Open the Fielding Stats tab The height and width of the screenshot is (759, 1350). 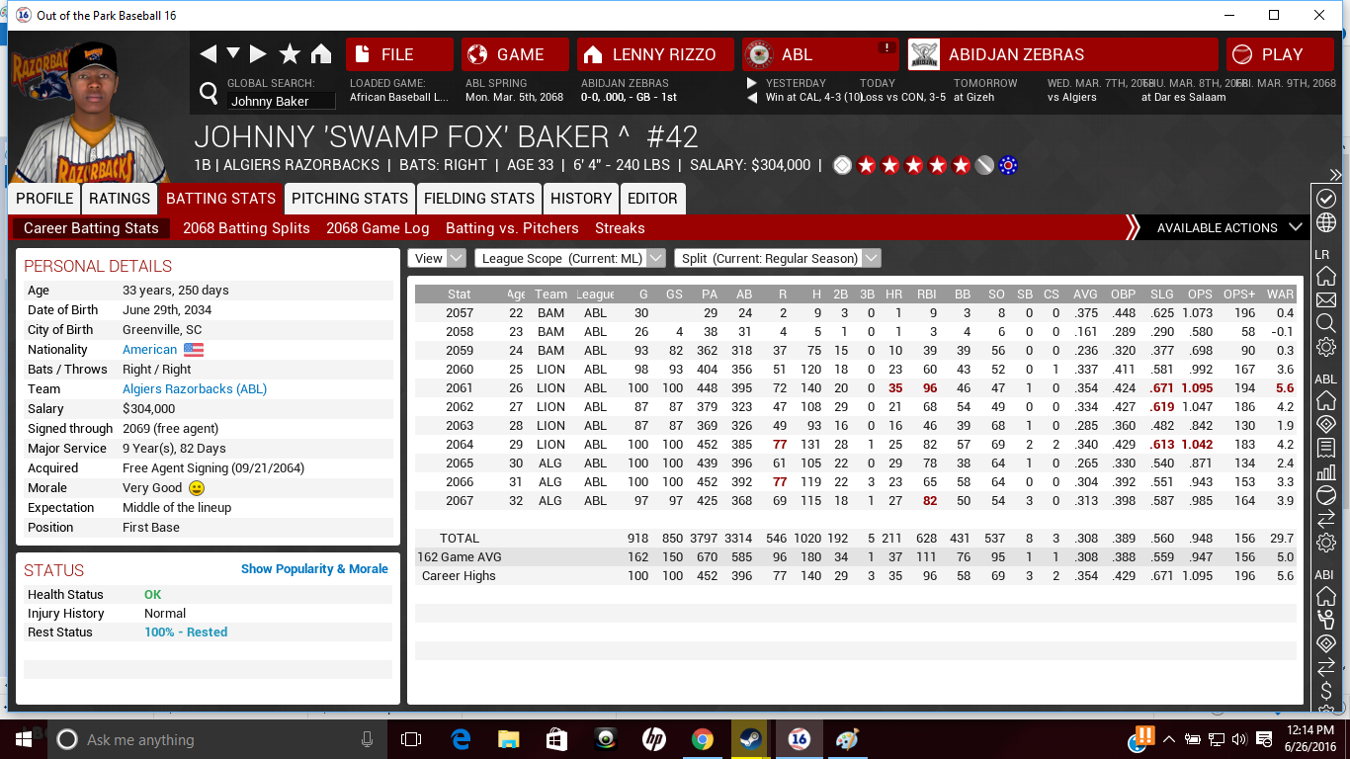(x=479, y=198)
